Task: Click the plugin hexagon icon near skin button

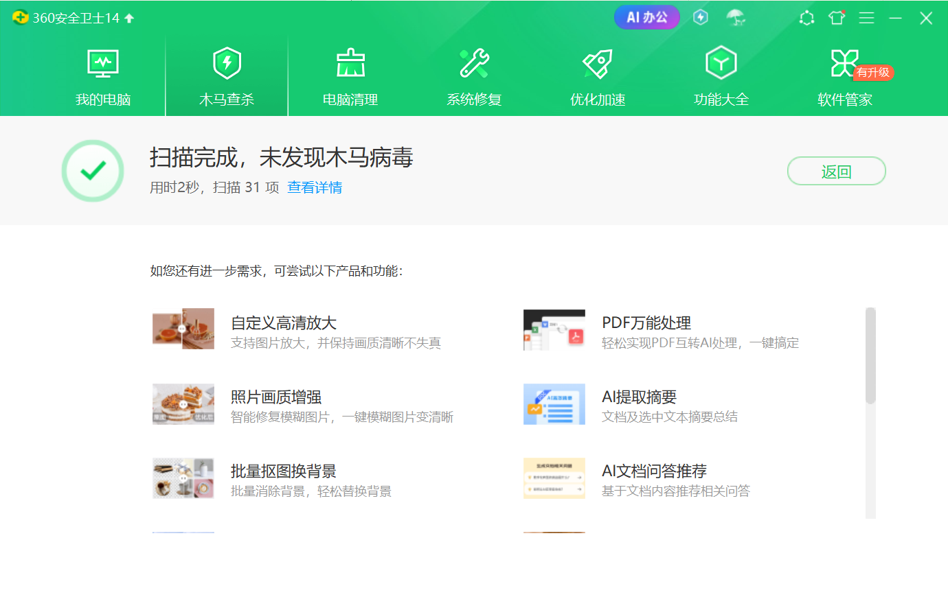Action: [807, 18]
